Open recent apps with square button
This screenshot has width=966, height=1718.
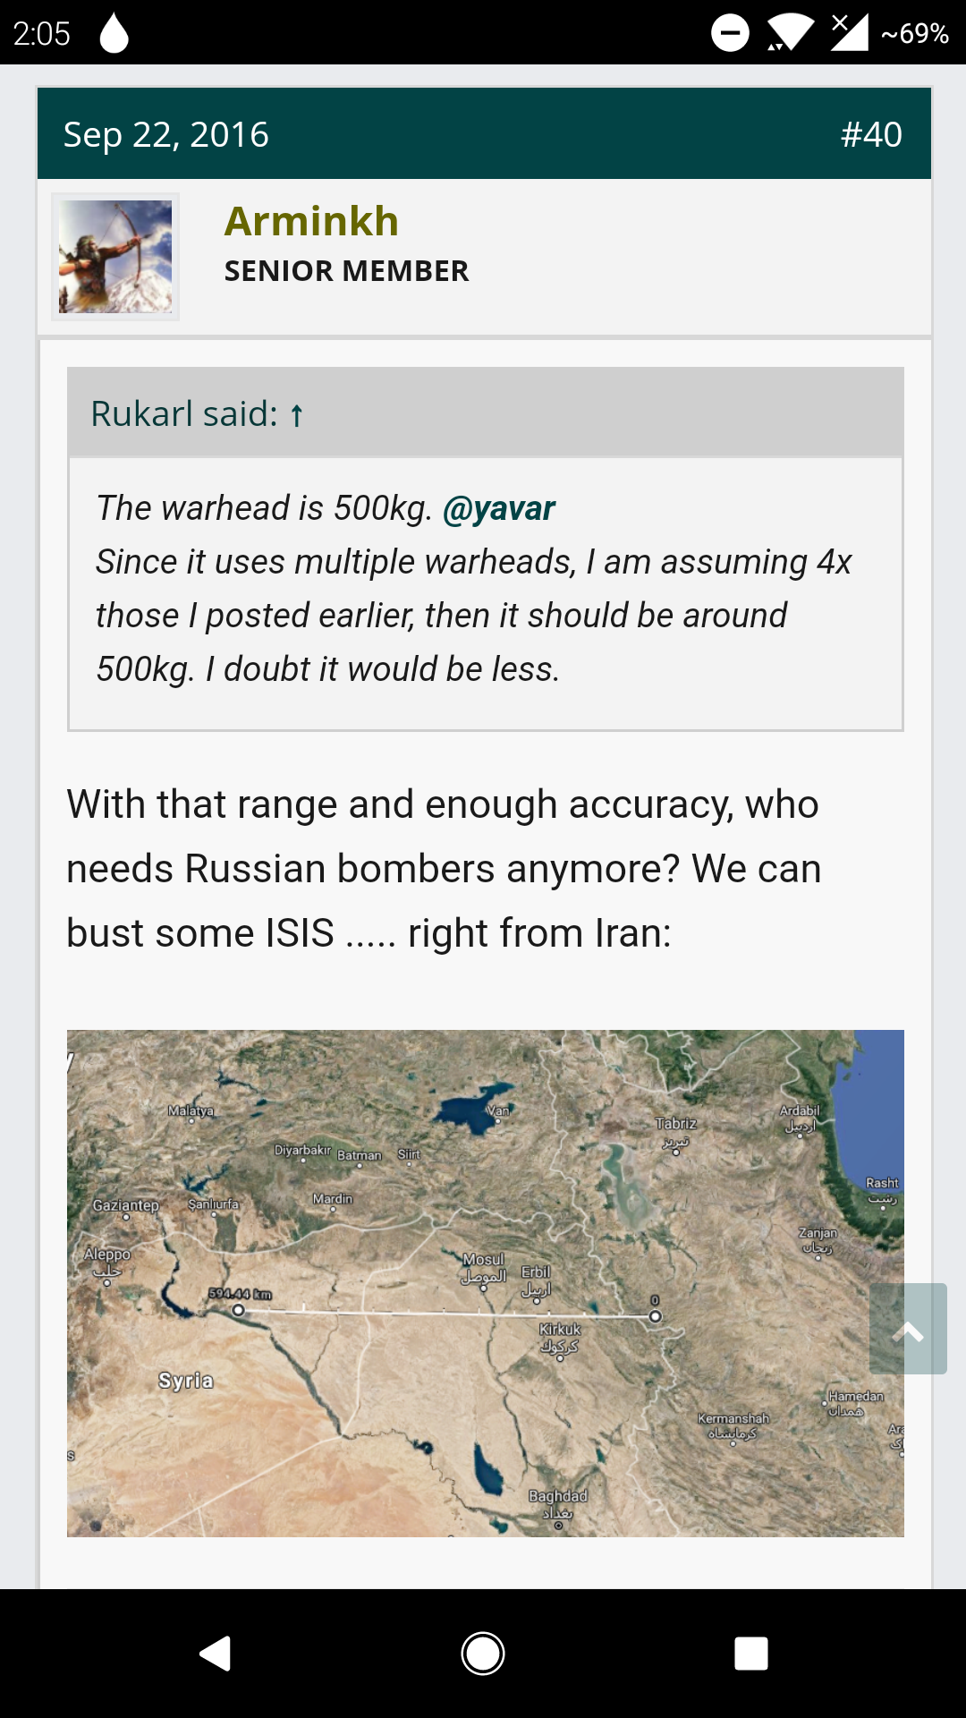[x=751, y=1654]
